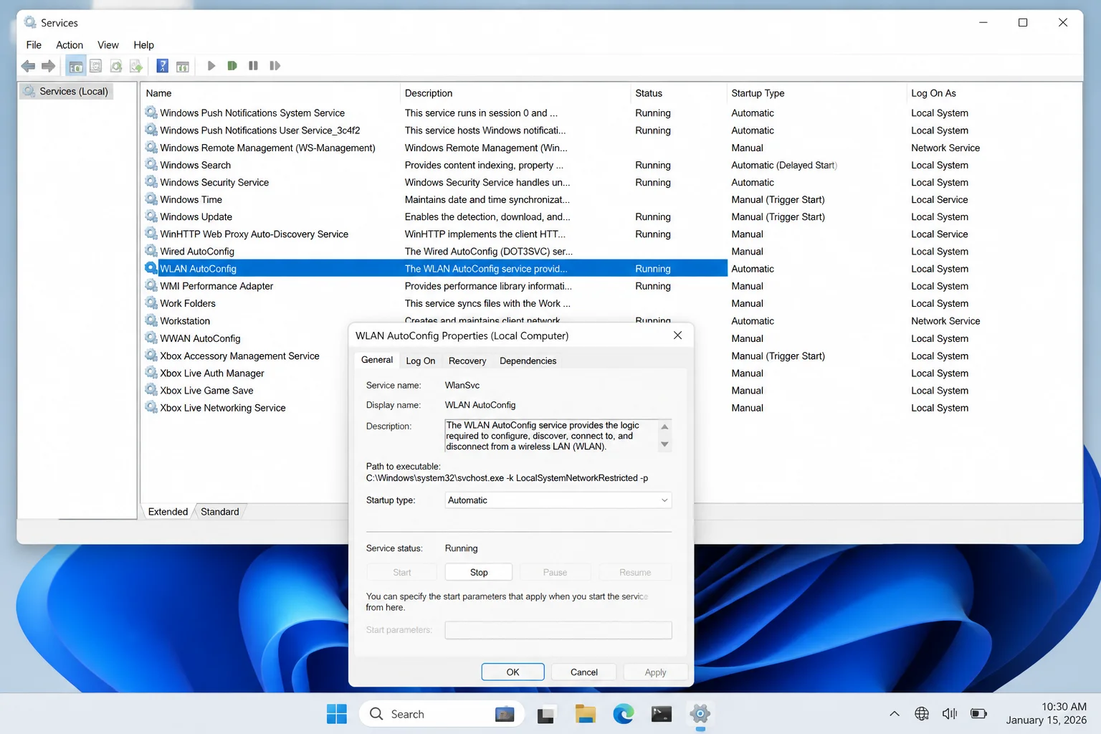Click the Stop button in the dialog

(479, 572)
